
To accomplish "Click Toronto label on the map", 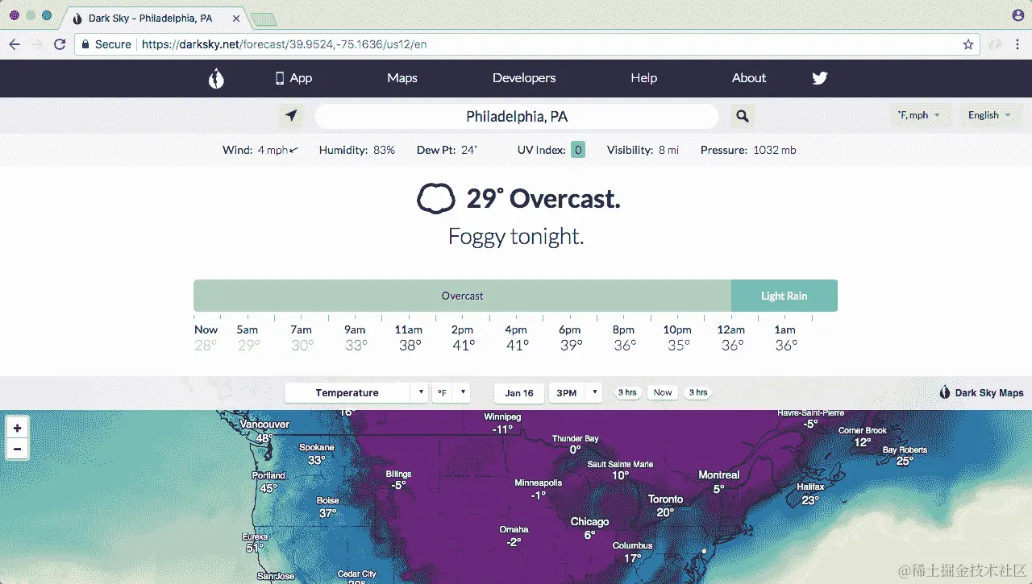I will [666, 499].
